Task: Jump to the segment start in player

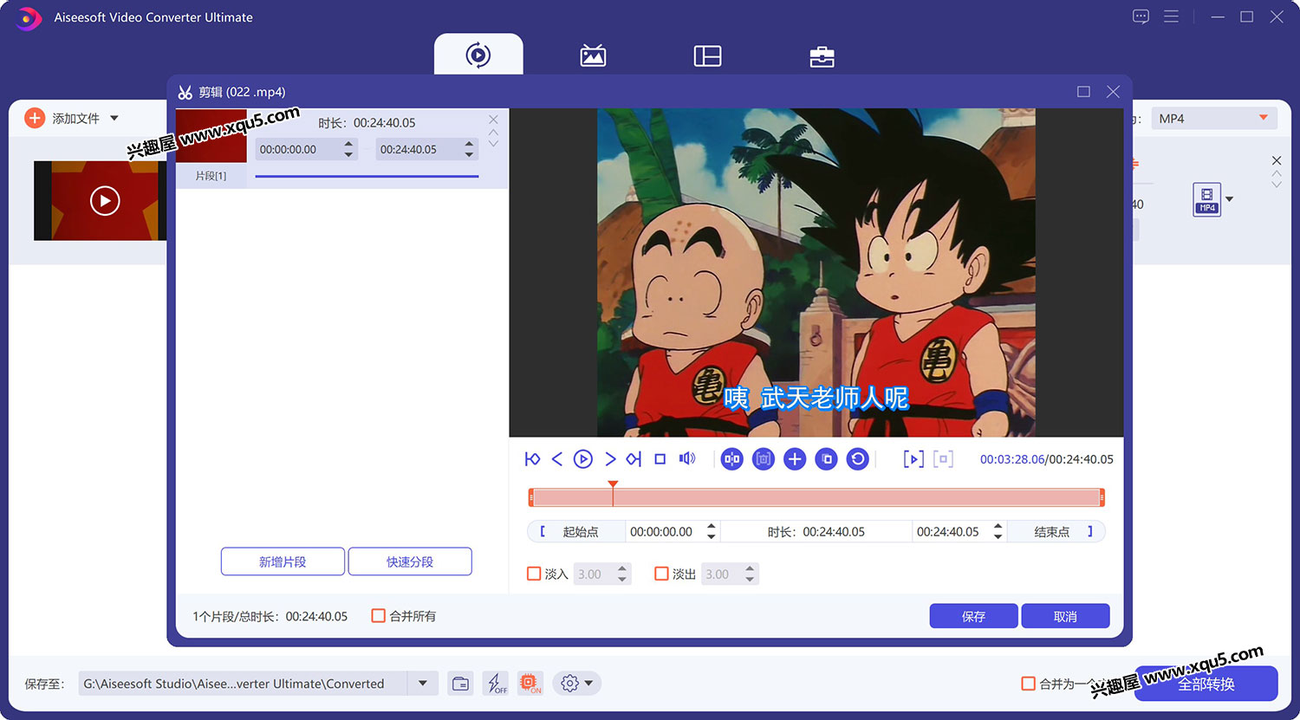Action: click(532, 459)
